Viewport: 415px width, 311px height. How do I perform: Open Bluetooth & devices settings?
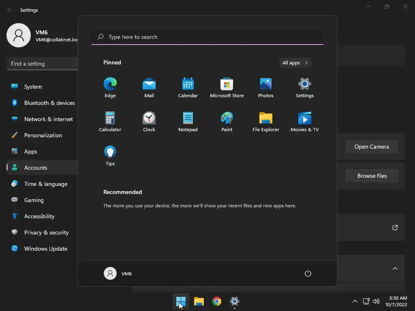click(42, 103)
